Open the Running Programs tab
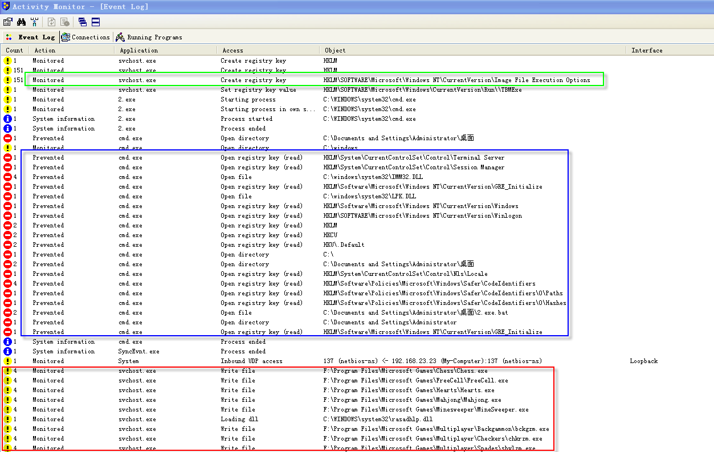This screenshot has width=714, height=452. pyautogui.click(x=149, y=38)
